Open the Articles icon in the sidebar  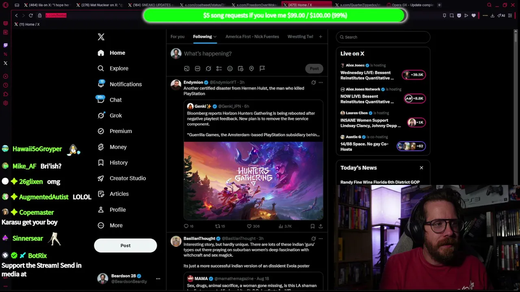tap(101, 194)
